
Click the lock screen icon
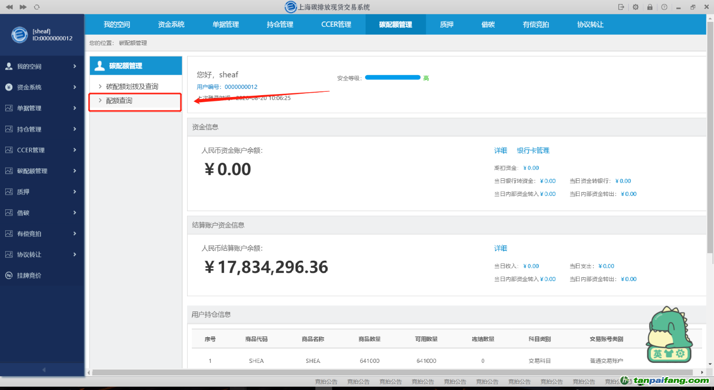pos(650,7)
